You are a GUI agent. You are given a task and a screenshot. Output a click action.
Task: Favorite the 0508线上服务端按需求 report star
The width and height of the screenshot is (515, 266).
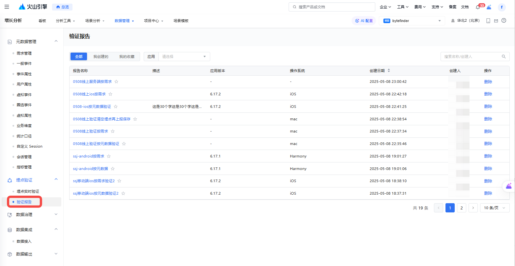116,82
